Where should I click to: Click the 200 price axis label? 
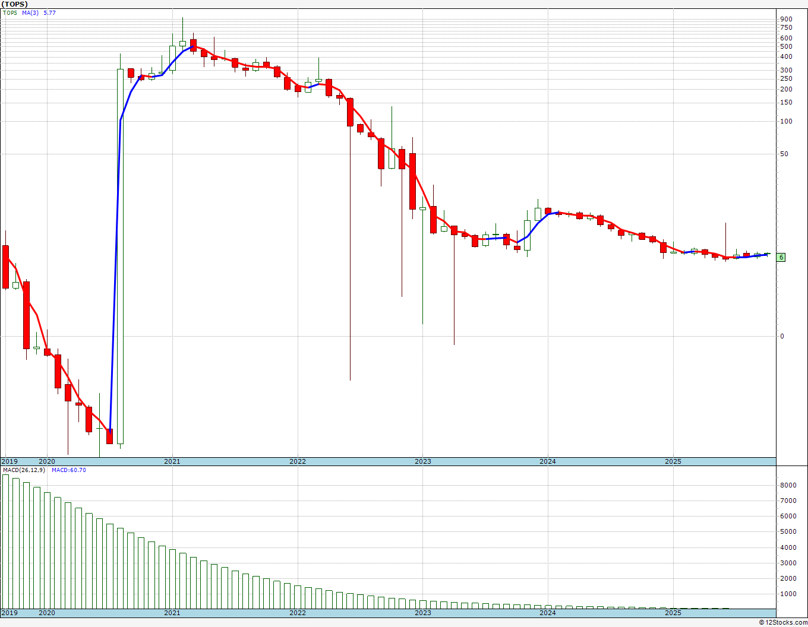tap(785, 89)
